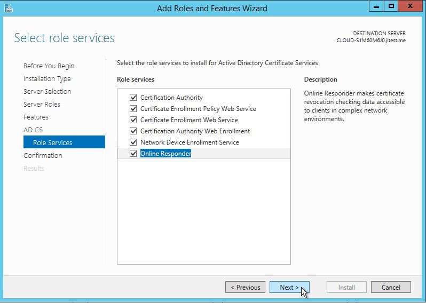426x303 pixels.
Task: Close the Add Roles and Features Wizard
Action: pos(410,6)
